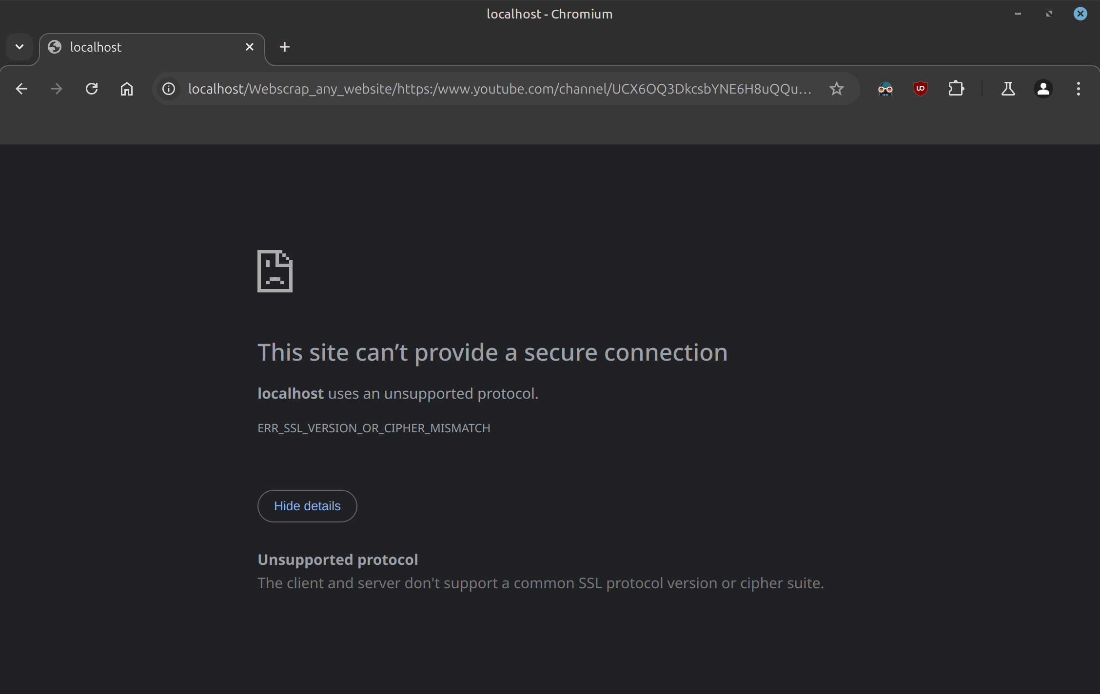
Task: Open the uBlock Origin extension
Action: tap(921, 89)
